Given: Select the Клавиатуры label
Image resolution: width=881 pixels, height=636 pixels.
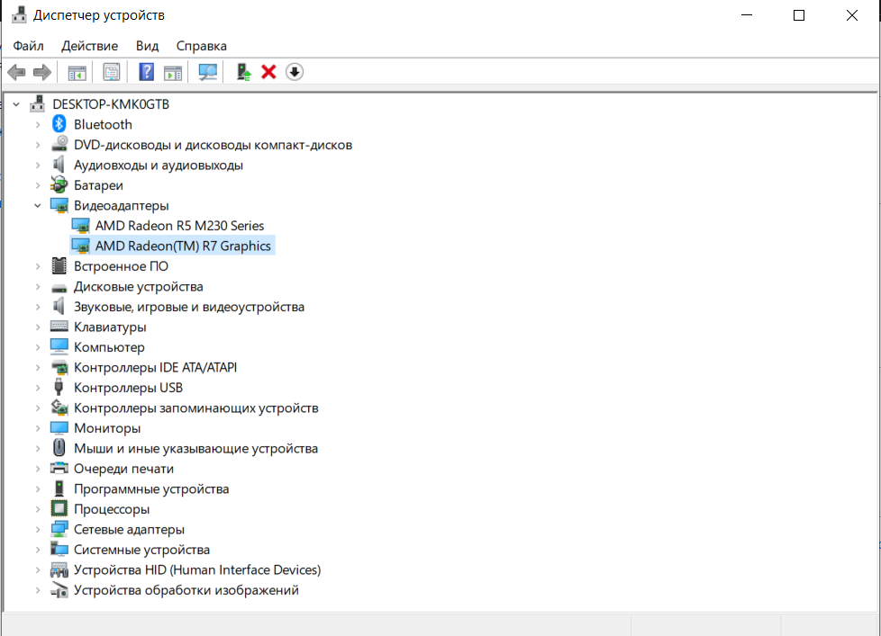Looking at the screenshot, I should coord(110,327).
